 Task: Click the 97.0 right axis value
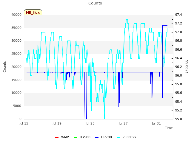178,32
